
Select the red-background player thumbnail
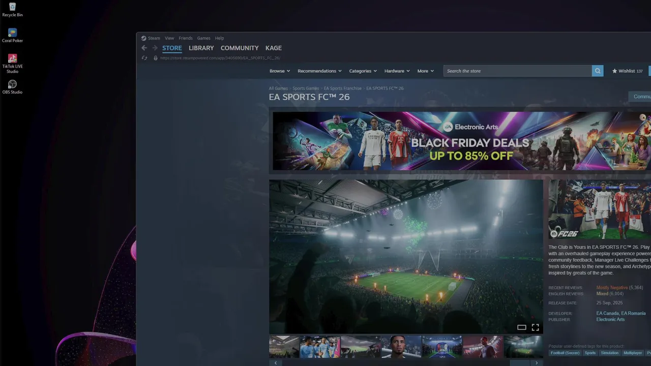coord(483,347)
